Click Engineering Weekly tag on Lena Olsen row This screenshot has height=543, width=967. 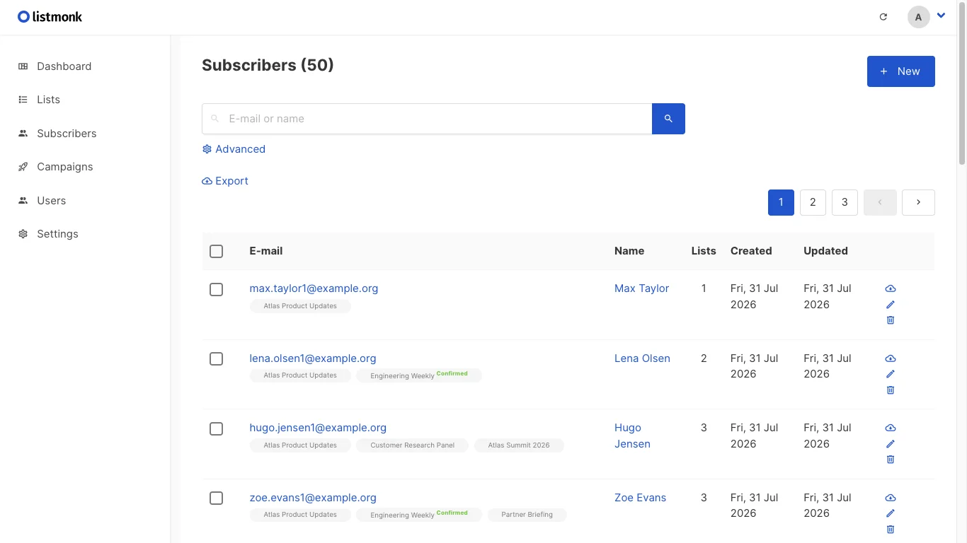(419, 375)
